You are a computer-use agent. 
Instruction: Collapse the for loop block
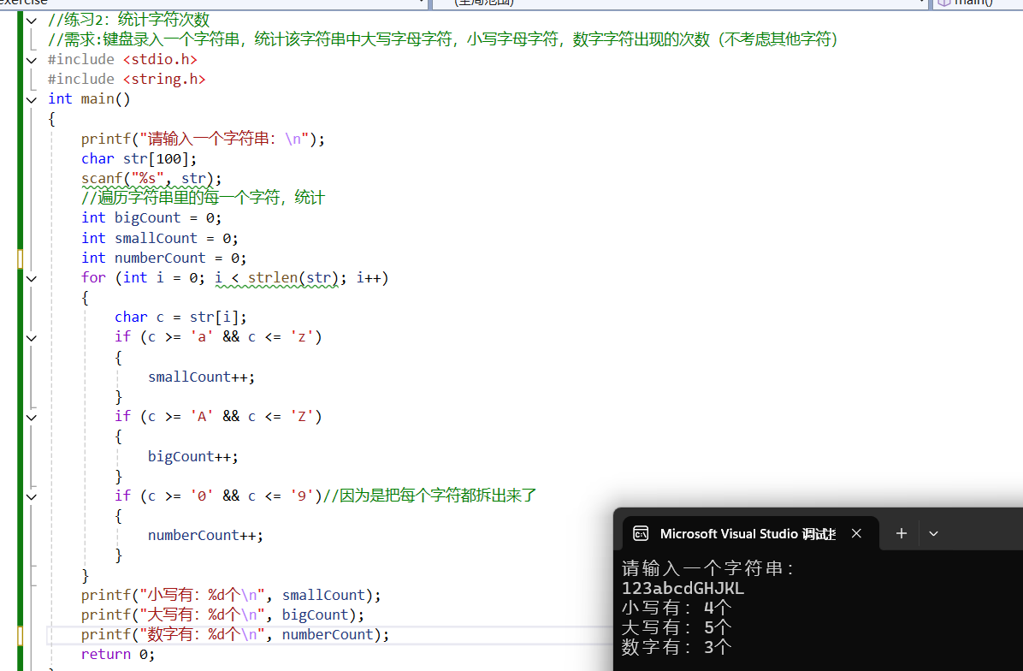point(32,279)
